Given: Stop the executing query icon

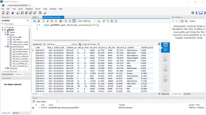Looking at the screenshot, I should coord(56,21).
